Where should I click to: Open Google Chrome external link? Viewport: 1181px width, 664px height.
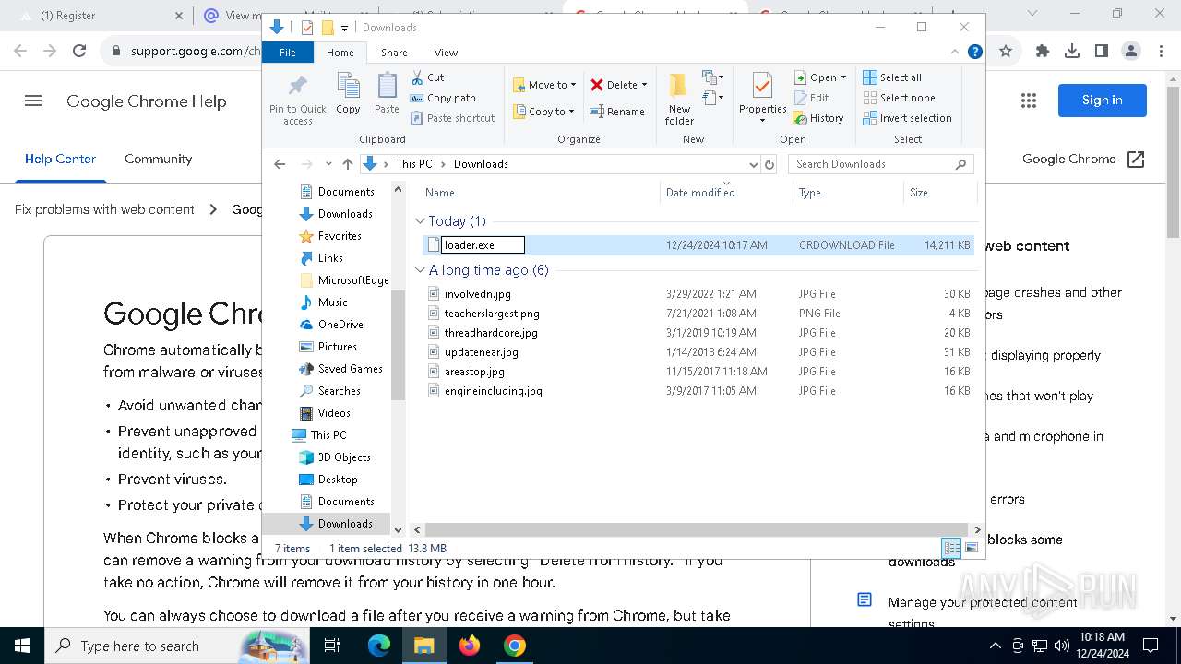point(1083,159)
